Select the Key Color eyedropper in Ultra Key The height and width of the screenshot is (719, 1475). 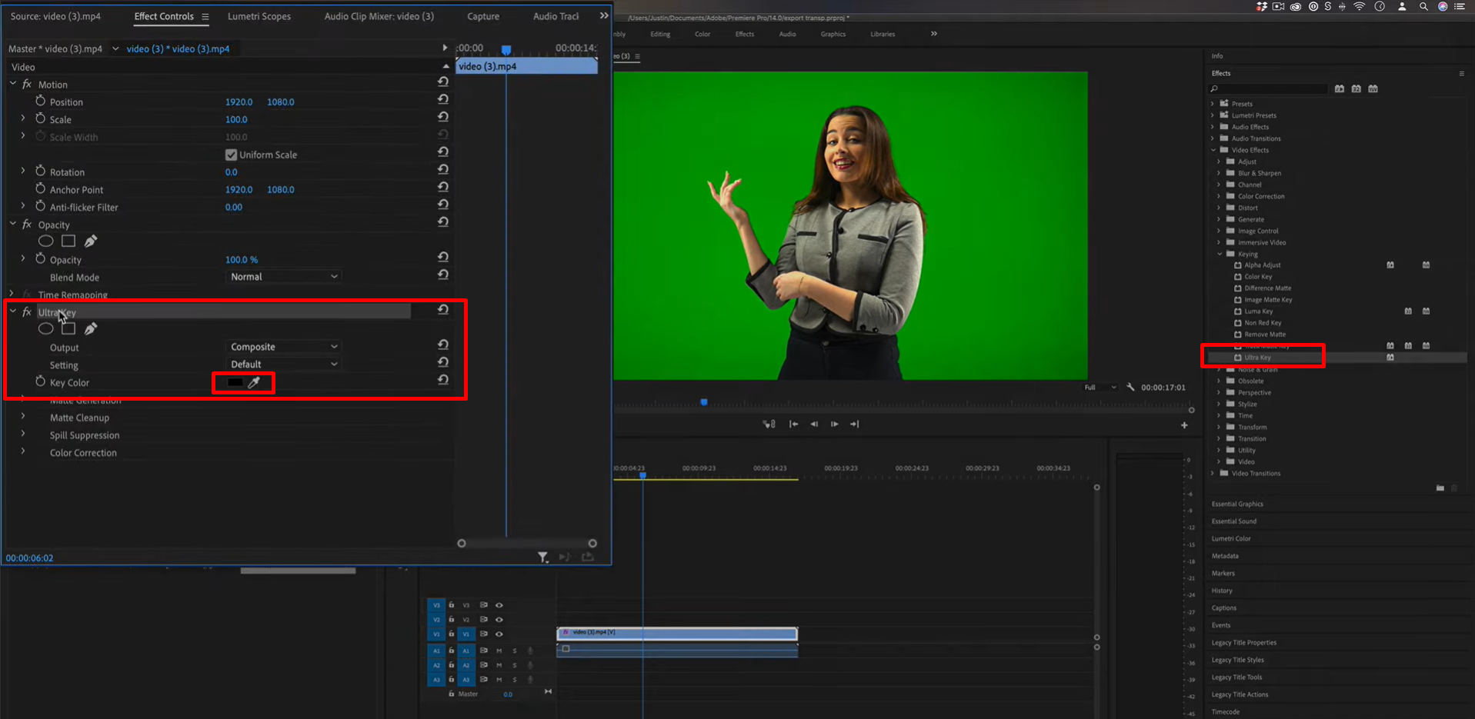point(255,382)
